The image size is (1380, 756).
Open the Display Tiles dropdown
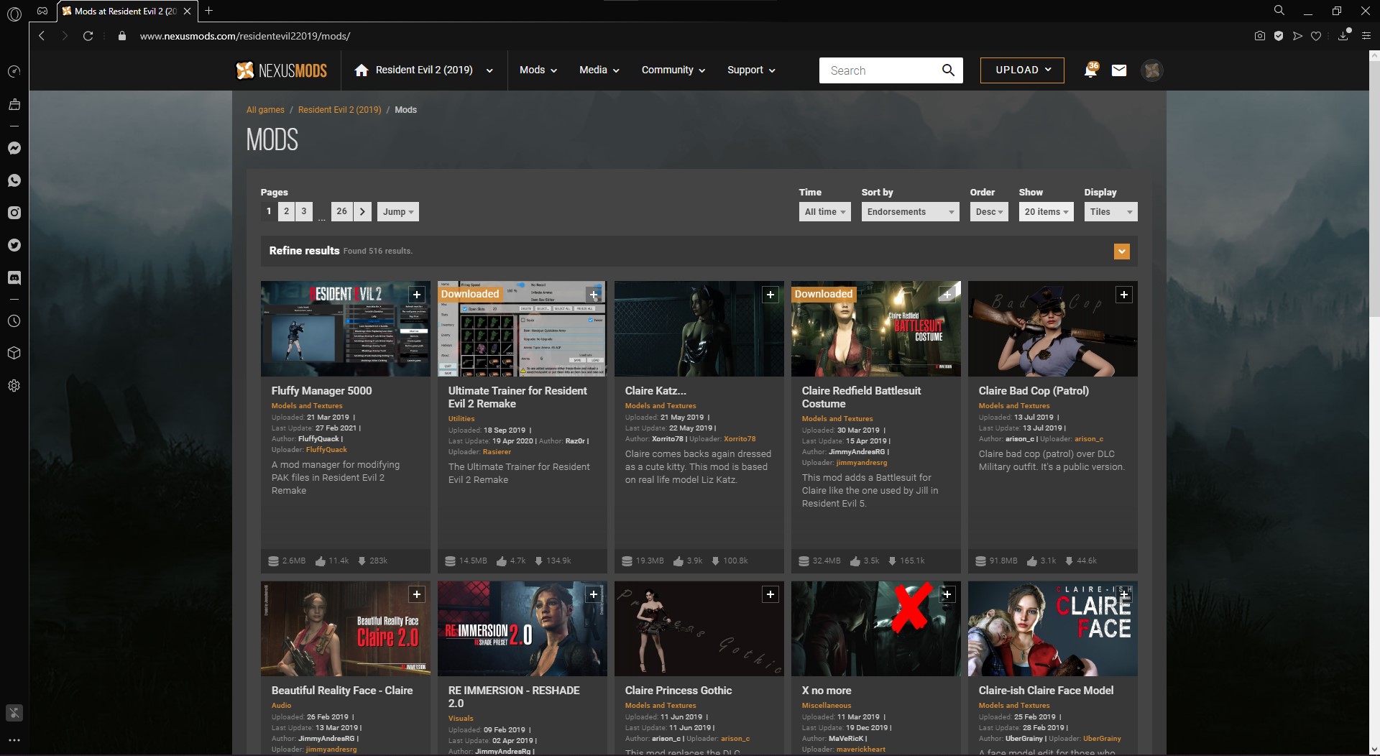click(1110, 212)
